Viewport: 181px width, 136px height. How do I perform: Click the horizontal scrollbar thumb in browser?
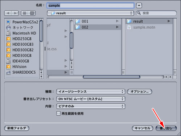[x=111, y=77]
